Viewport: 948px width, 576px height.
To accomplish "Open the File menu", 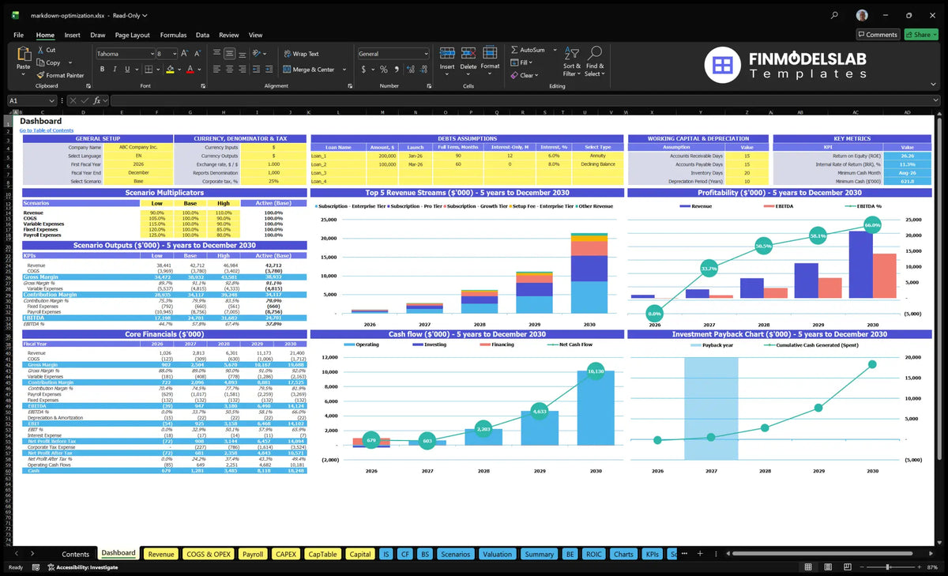I will click(x=18, y=35).
